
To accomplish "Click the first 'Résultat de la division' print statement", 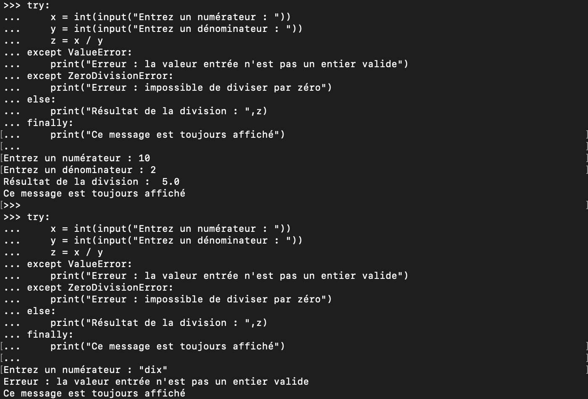I will coord(159,111).
